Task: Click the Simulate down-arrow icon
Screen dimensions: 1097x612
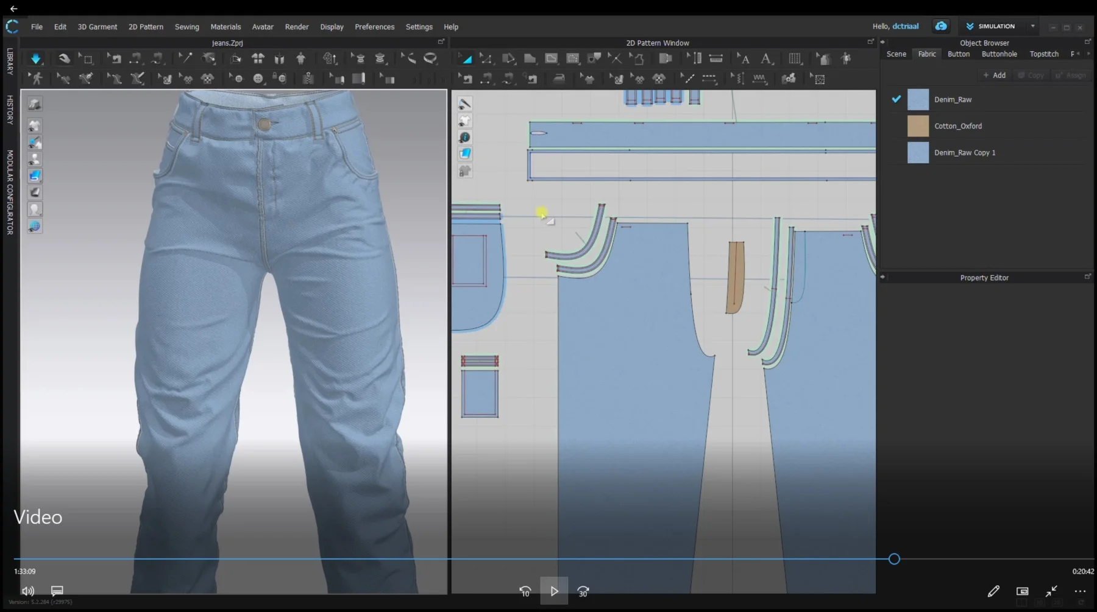Action: [x=35, y=58]
